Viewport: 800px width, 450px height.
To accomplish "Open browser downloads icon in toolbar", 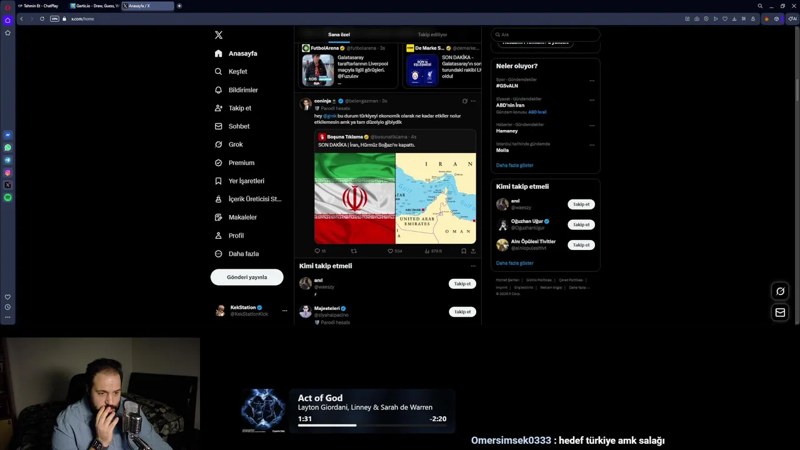I will tap(734, 19).
